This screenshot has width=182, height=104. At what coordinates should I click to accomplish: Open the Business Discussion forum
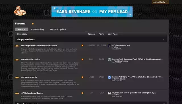pyautogui.click(x=31, y=59)
